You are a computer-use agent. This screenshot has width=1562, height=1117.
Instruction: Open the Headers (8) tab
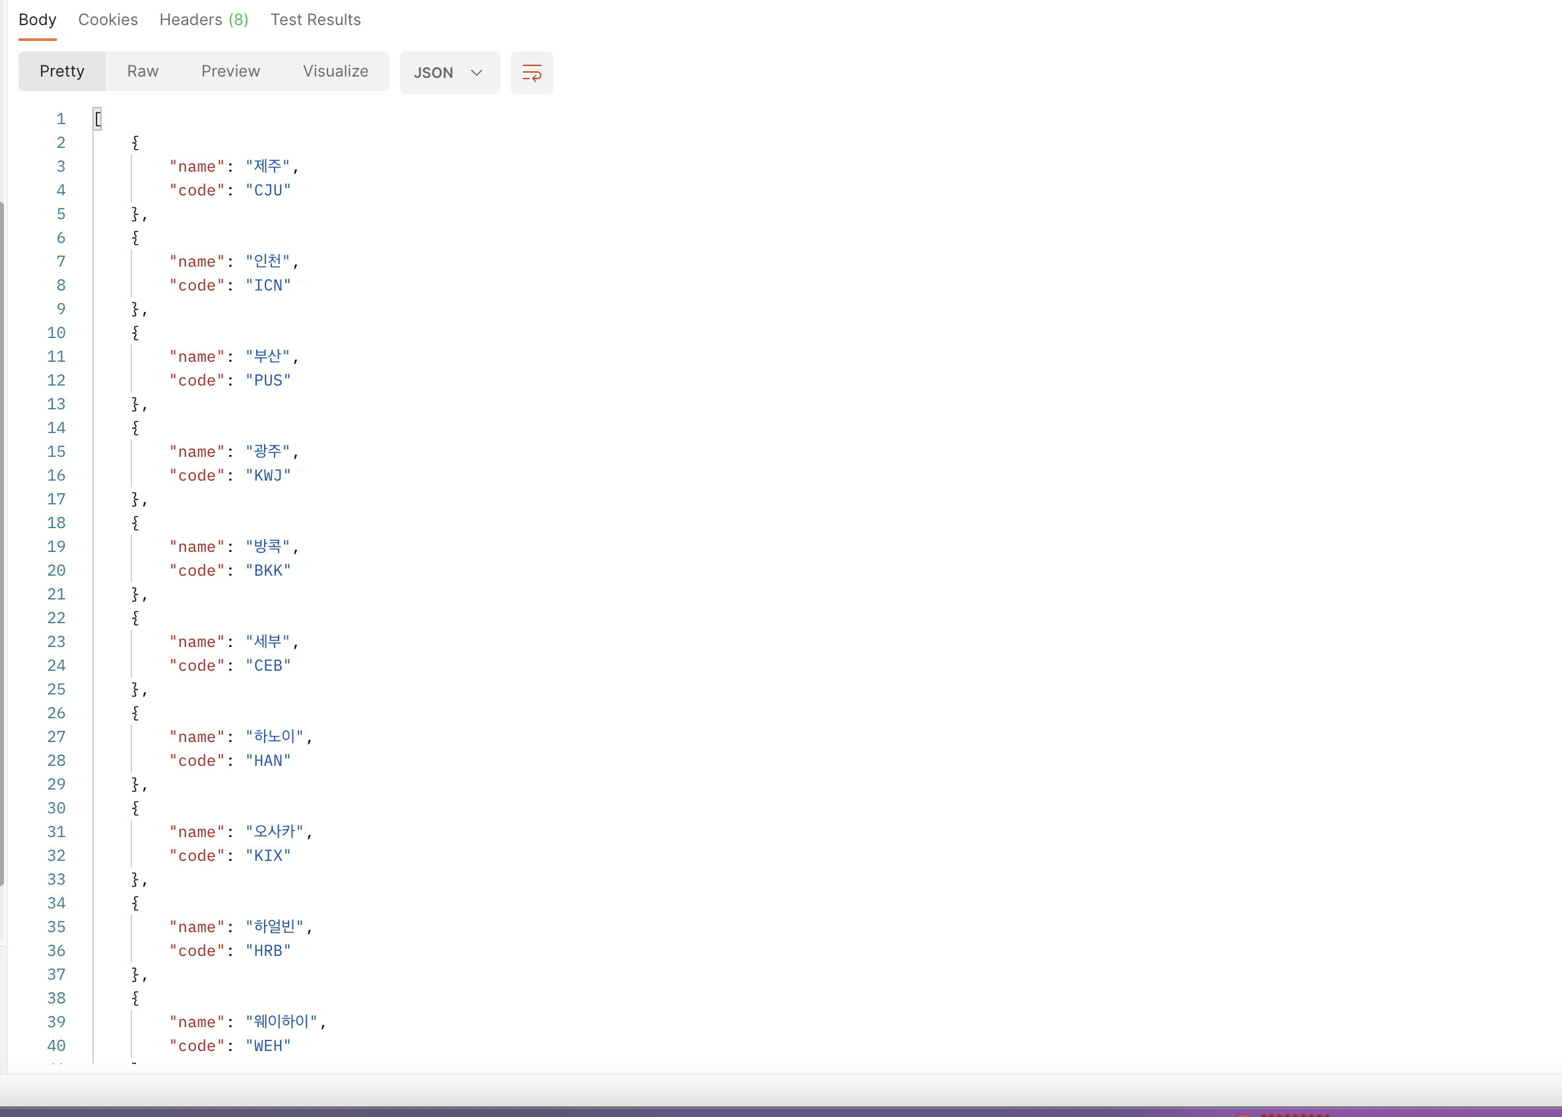click(x=203, y=19)
